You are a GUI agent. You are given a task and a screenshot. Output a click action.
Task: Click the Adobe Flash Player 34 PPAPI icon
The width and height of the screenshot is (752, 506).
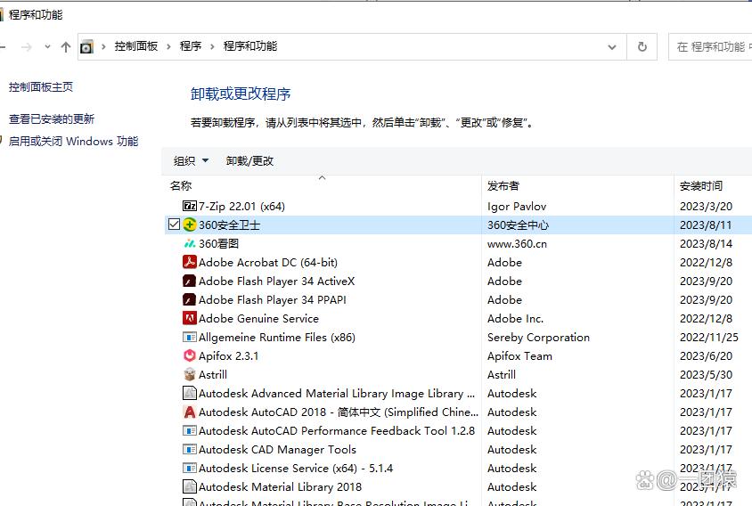[190, 299]
